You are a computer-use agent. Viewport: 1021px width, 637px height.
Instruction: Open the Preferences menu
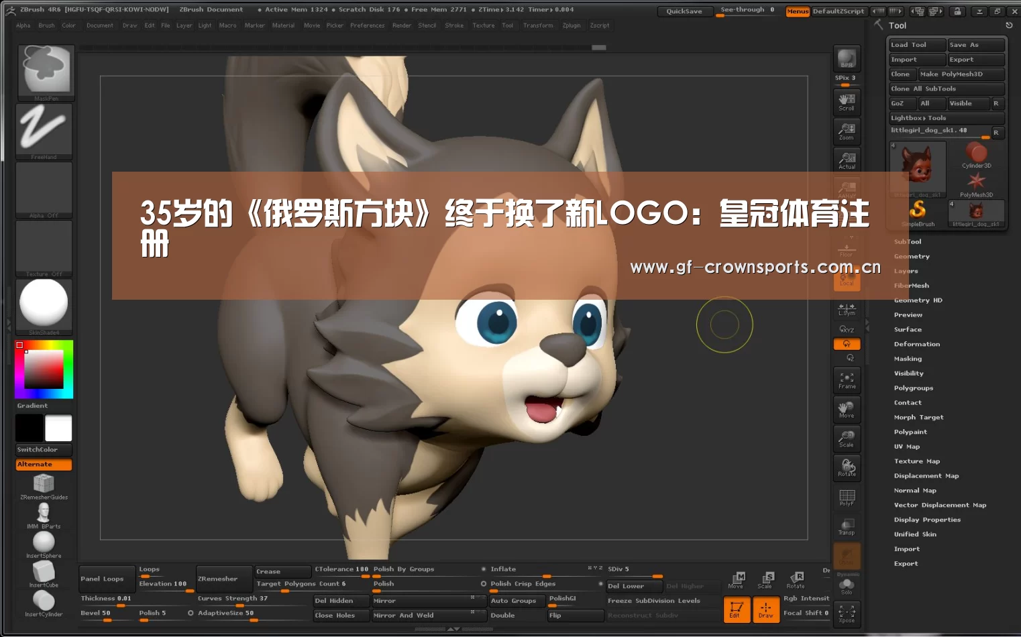click(368, 25)
